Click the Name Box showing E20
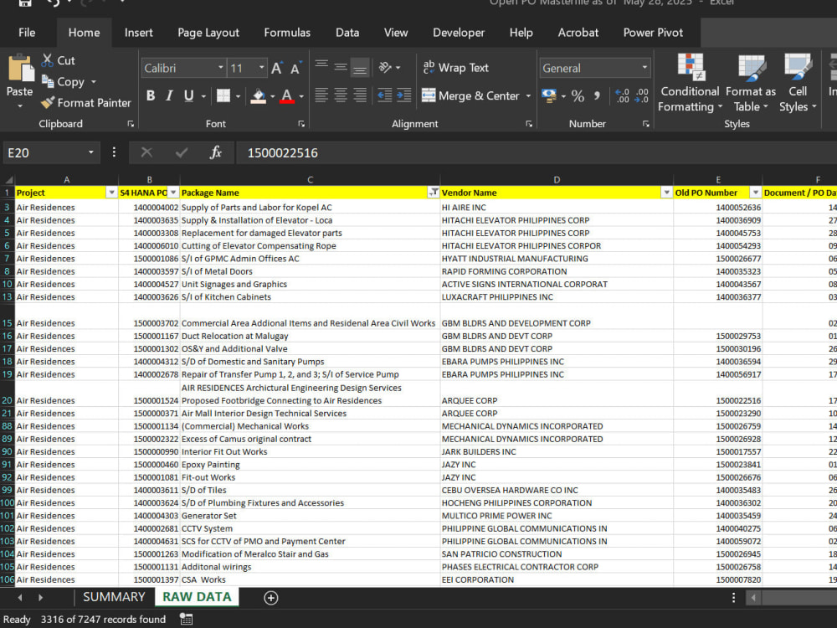Screen dimensions: 837x628 (x=45, y=152)
